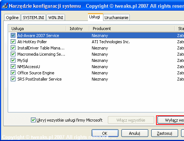Click 'Nieznany' producer in the NMSAccessU row

pos(100,67)
